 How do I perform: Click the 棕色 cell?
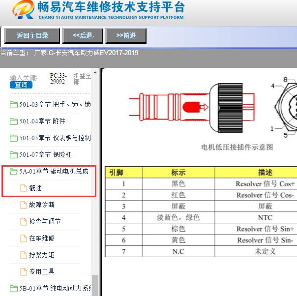178,229
